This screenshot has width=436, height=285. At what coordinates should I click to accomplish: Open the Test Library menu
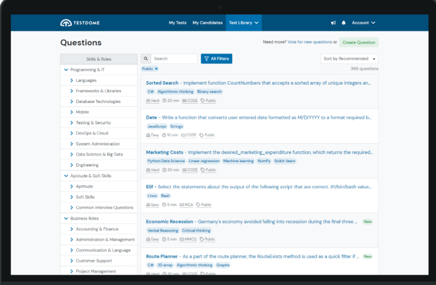coord(243,23)
